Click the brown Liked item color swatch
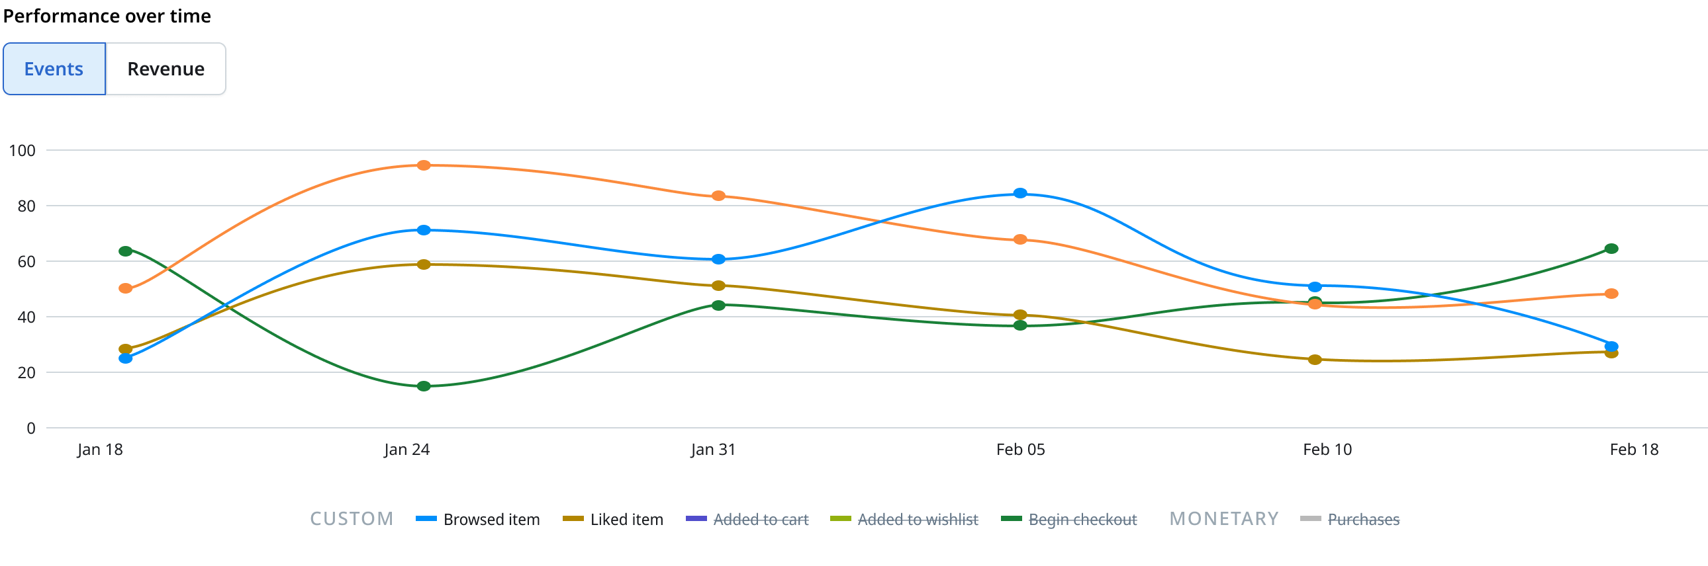 pos(573,519)
